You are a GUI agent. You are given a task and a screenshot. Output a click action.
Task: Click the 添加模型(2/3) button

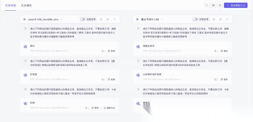tap(236, 5)
